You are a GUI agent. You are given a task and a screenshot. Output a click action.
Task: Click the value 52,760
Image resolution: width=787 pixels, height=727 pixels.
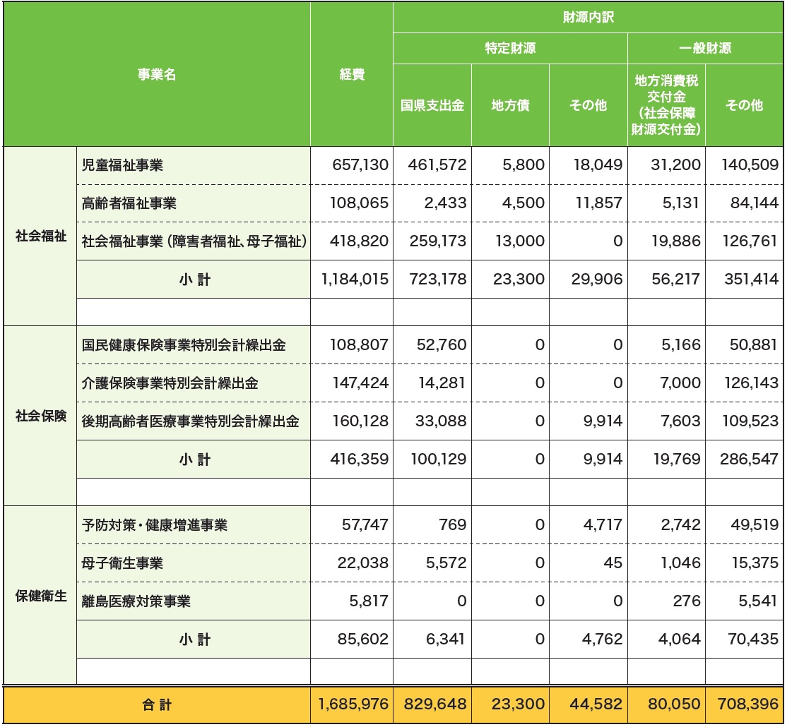point(442,345)
